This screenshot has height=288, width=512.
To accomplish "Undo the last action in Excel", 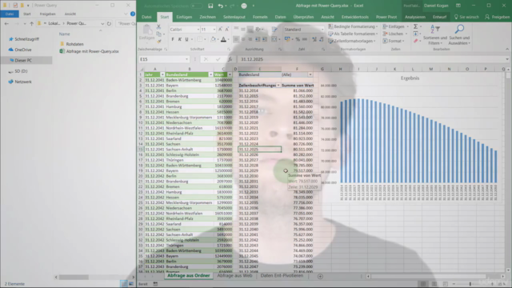I will [221, 6].
